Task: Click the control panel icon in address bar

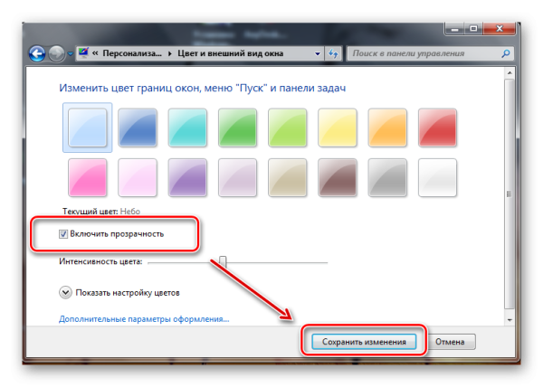Action: pos(85,53)
